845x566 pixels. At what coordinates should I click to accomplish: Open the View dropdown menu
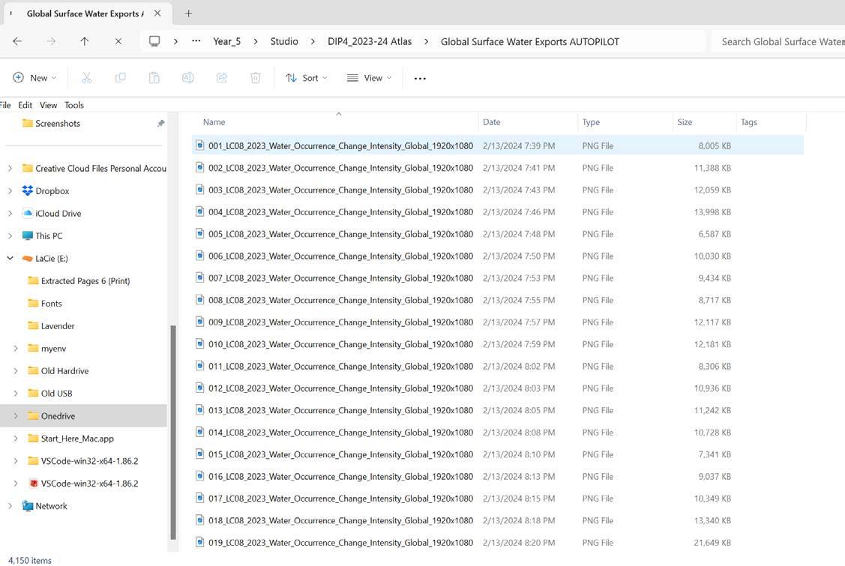[x=369, y=78]
